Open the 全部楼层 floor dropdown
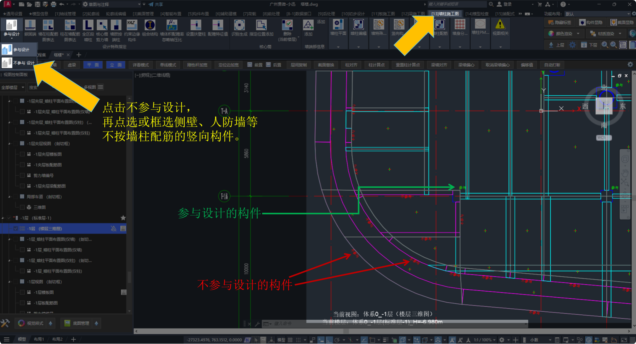This screenshot has height=344, width=636. point(13,88)
